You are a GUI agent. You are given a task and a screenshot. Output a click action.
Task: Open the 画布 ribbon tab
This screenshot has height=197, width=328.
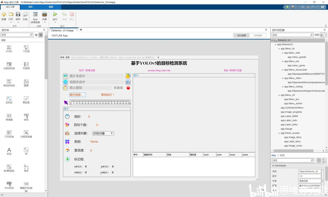point(31,7)
